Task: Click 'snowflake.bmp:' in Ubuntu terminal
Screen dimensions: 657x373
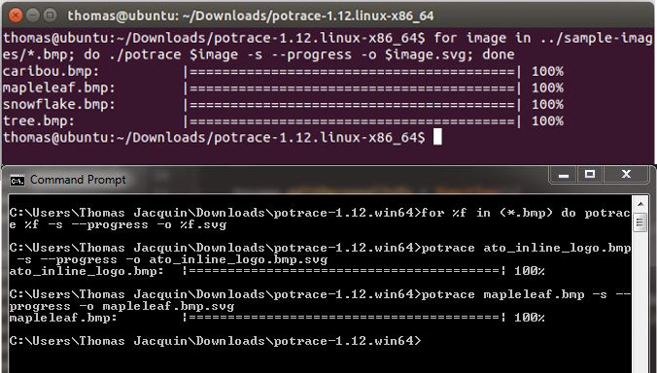Action: tap(58, 104)
